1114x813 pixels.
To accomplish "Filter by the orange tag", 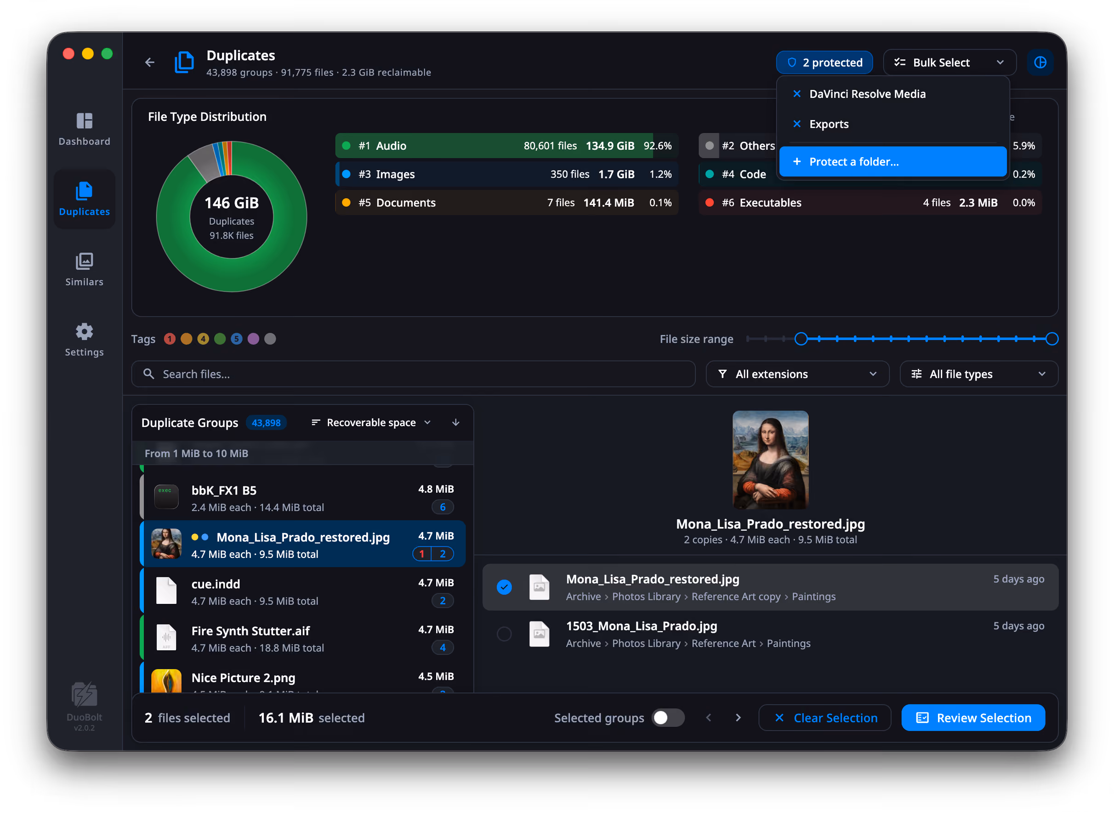I will pyautogui.click(x=187, y=339).
